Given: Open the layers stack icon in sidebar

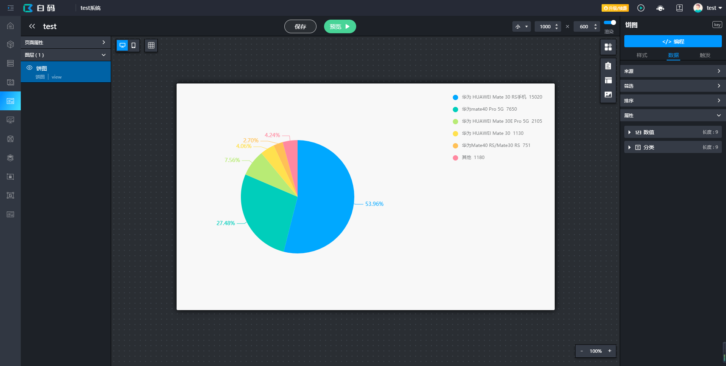Looking at the screenshot, I should pos(11,158).
